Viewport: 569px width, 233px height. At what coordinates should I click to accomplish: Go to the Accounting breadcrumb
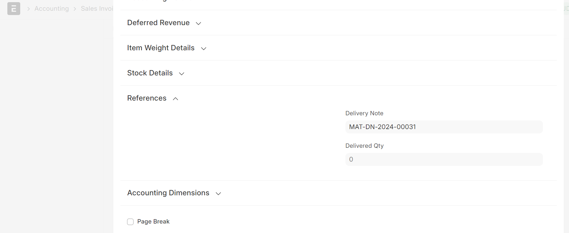click(x=52, y=9)
